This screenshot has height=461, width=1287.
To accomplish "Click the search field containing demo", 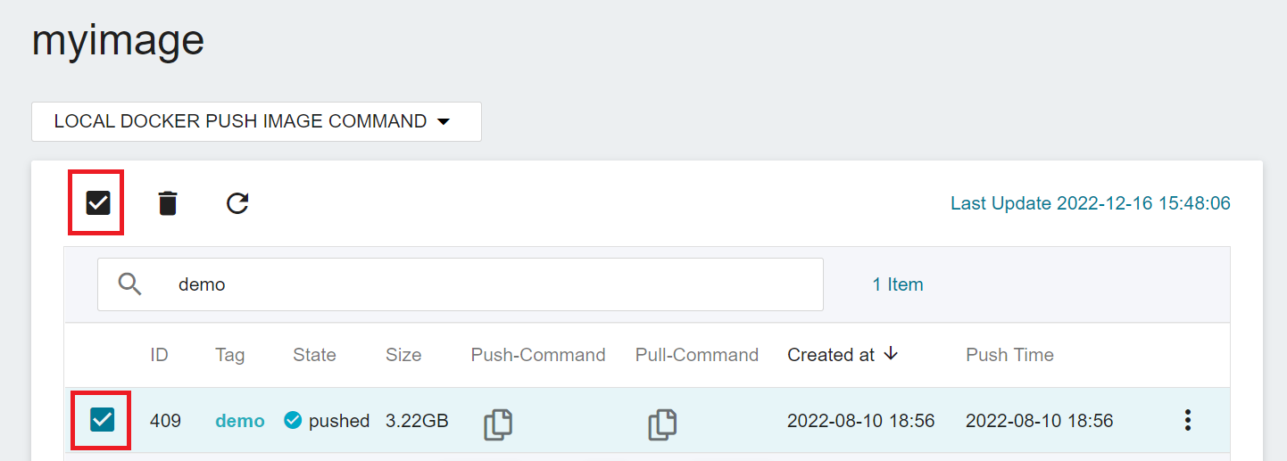I will tap(461, 284).
